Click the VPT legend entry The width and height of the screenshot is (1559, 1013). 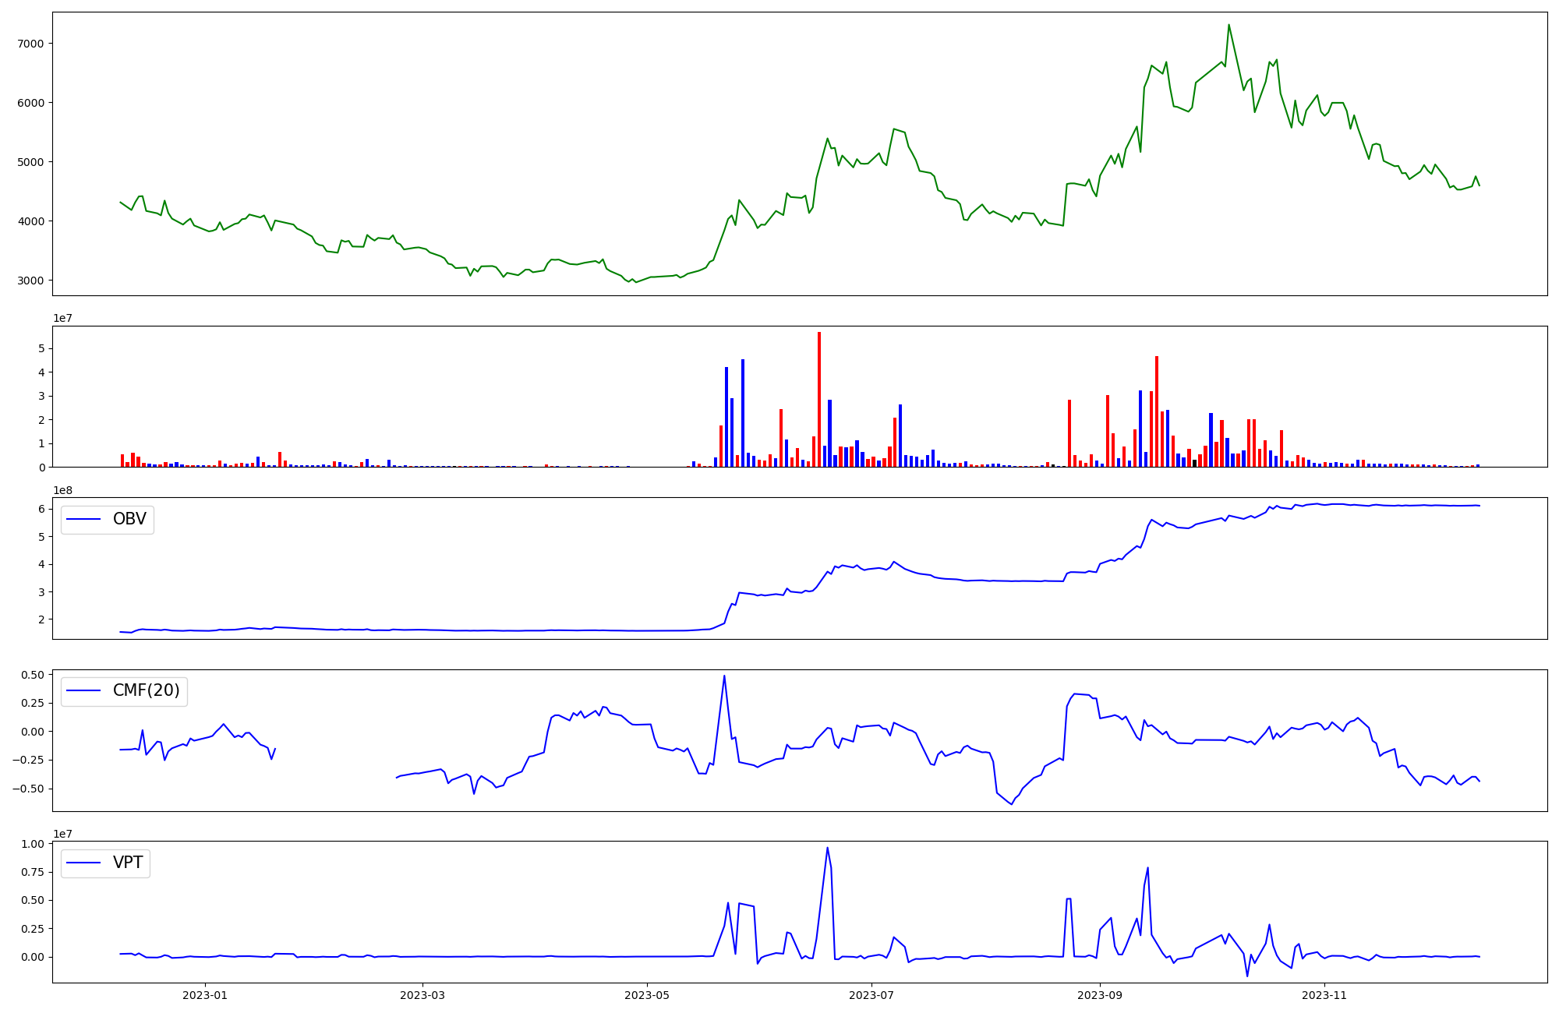(128, 863)
